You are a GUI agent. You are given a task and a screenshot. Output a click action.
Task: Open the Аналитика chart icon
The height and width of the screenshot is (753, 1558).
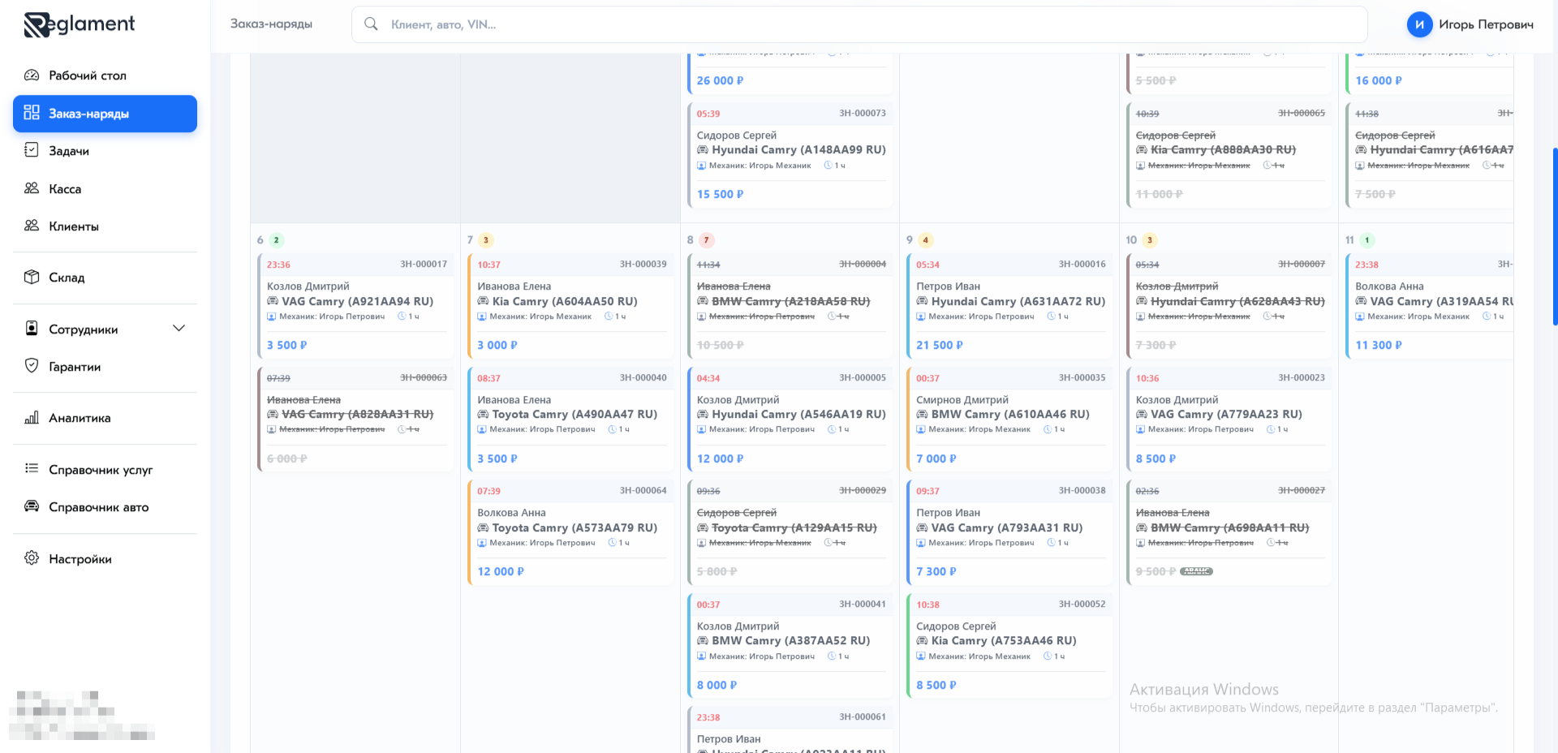pos(32,418)
